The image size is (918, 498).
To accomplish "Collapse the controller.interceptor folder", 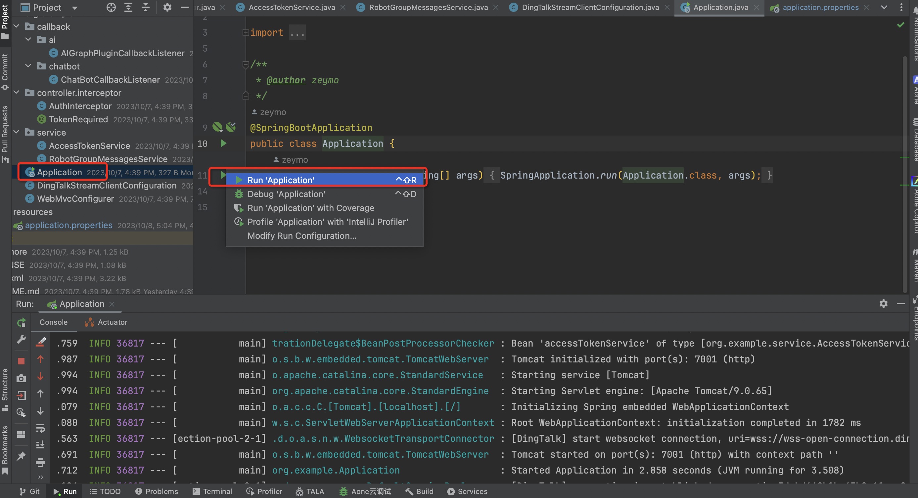I will click(x=17, y=93).
